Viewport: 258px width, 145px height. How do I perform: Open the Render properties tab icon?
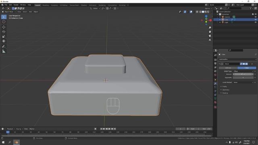(x=215, y=60)
